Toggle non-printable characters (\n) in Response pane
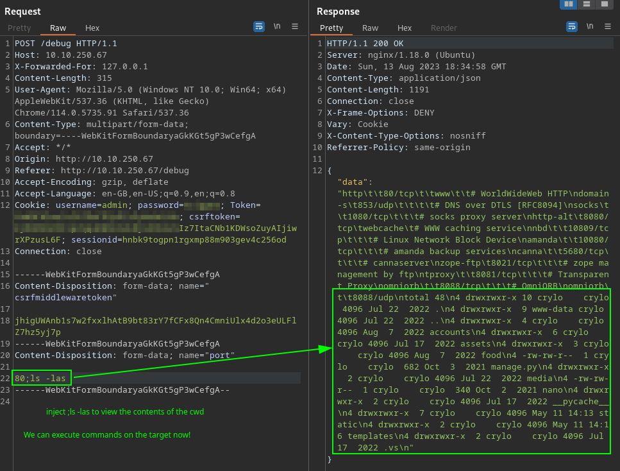620x471 pixels. pos(590,26)
